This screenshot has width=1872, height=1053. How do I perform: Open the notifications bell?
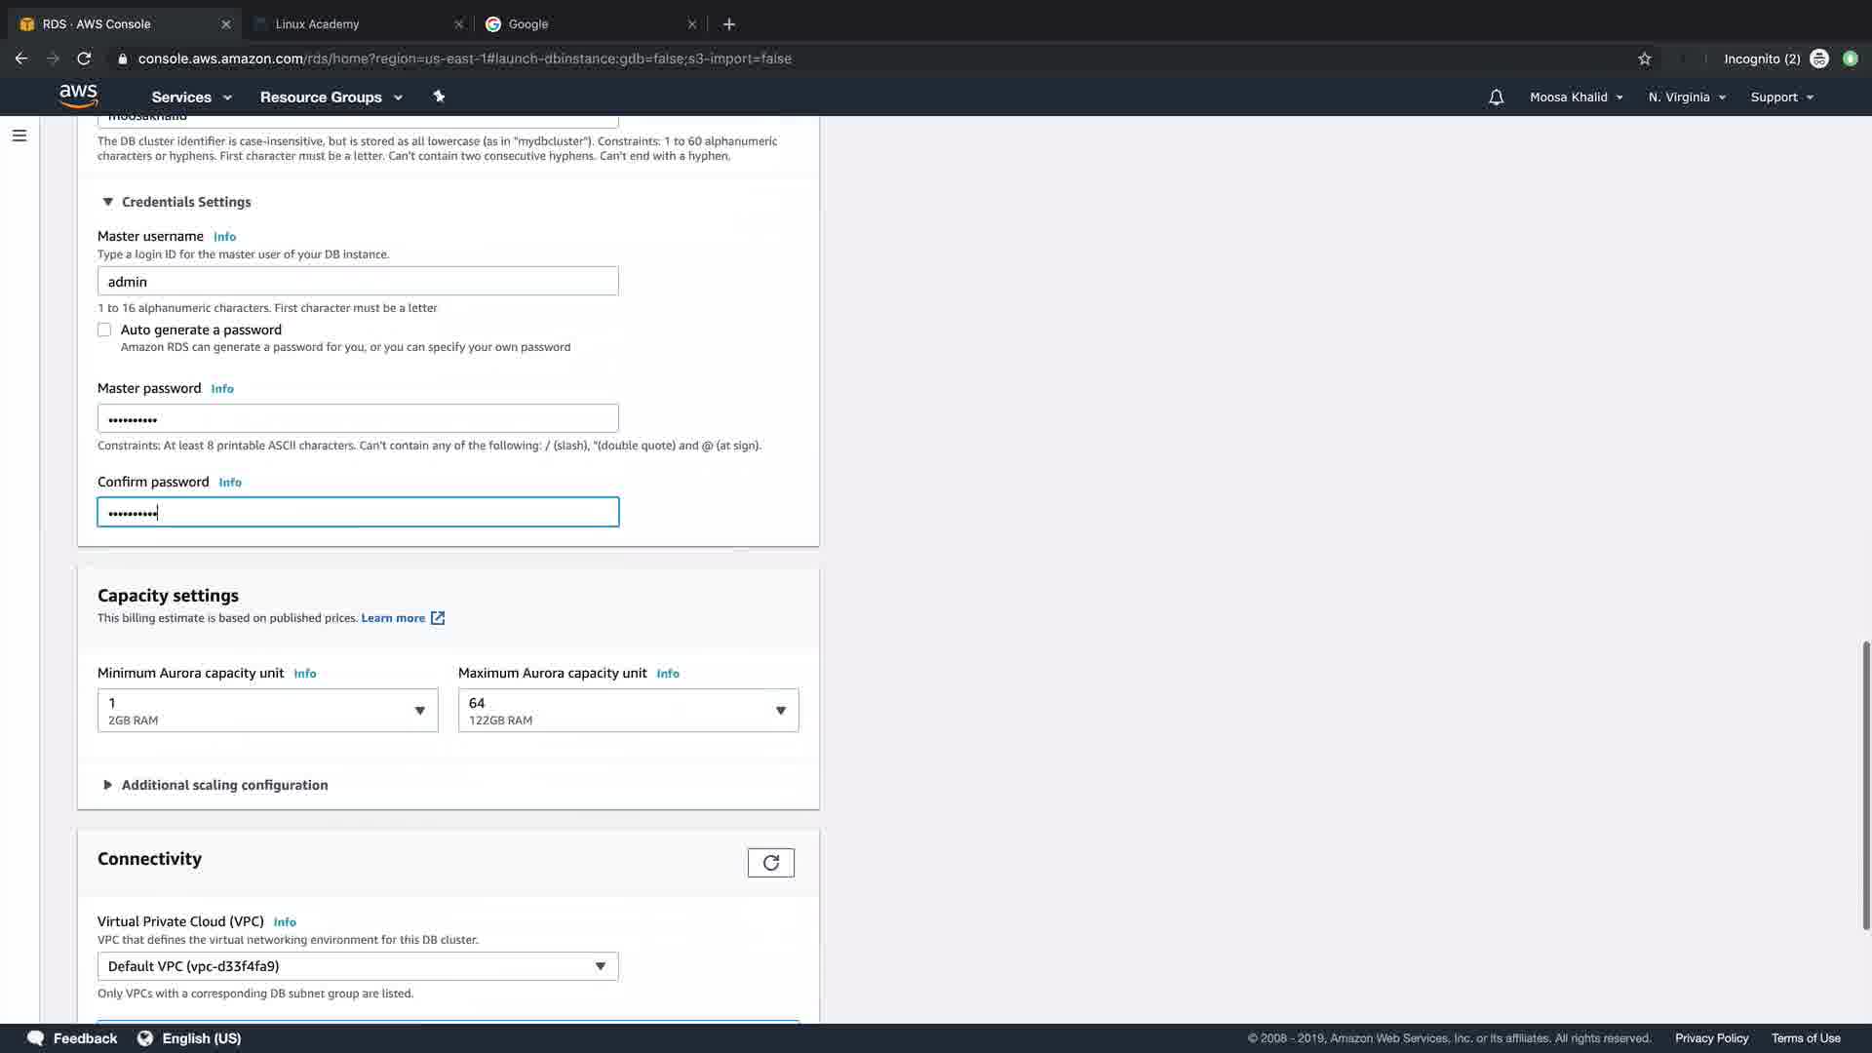pos(1496,97)
